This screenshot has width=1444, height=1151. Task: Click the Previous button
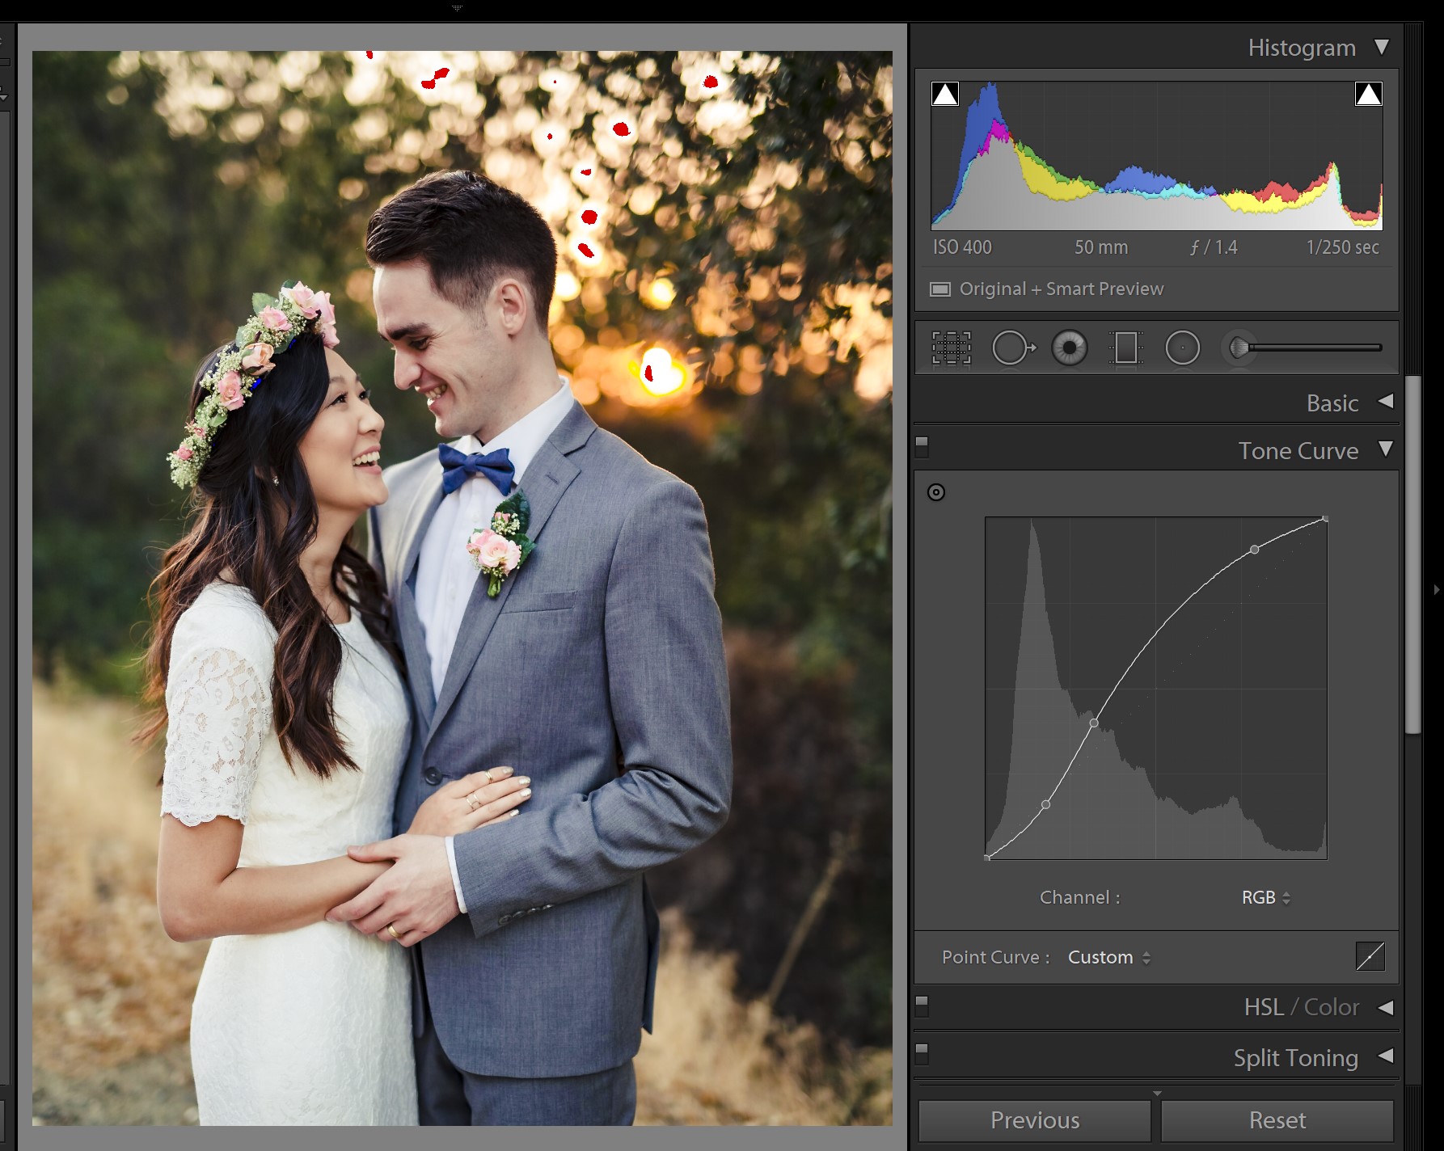tap(1034, 1120)
